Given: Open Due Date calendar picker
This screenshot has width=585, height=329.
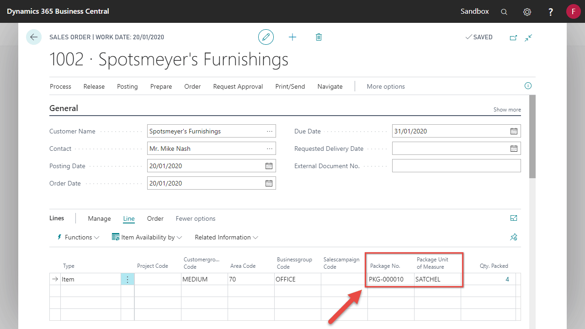Looking at the screenshot, I should coord(514,131).
